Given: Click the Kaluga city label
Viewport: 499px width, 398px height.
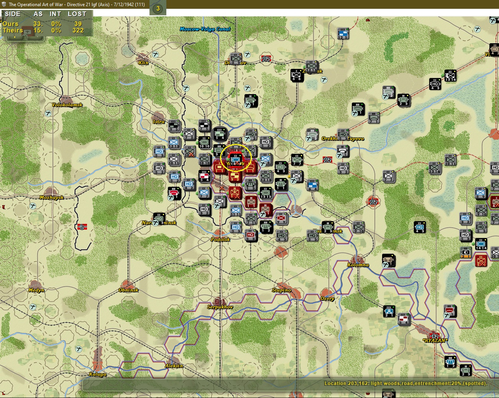Looking at the screenshot, I should point(98,374).
